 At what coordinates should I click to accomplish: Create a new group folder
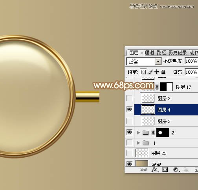[186, 170]
